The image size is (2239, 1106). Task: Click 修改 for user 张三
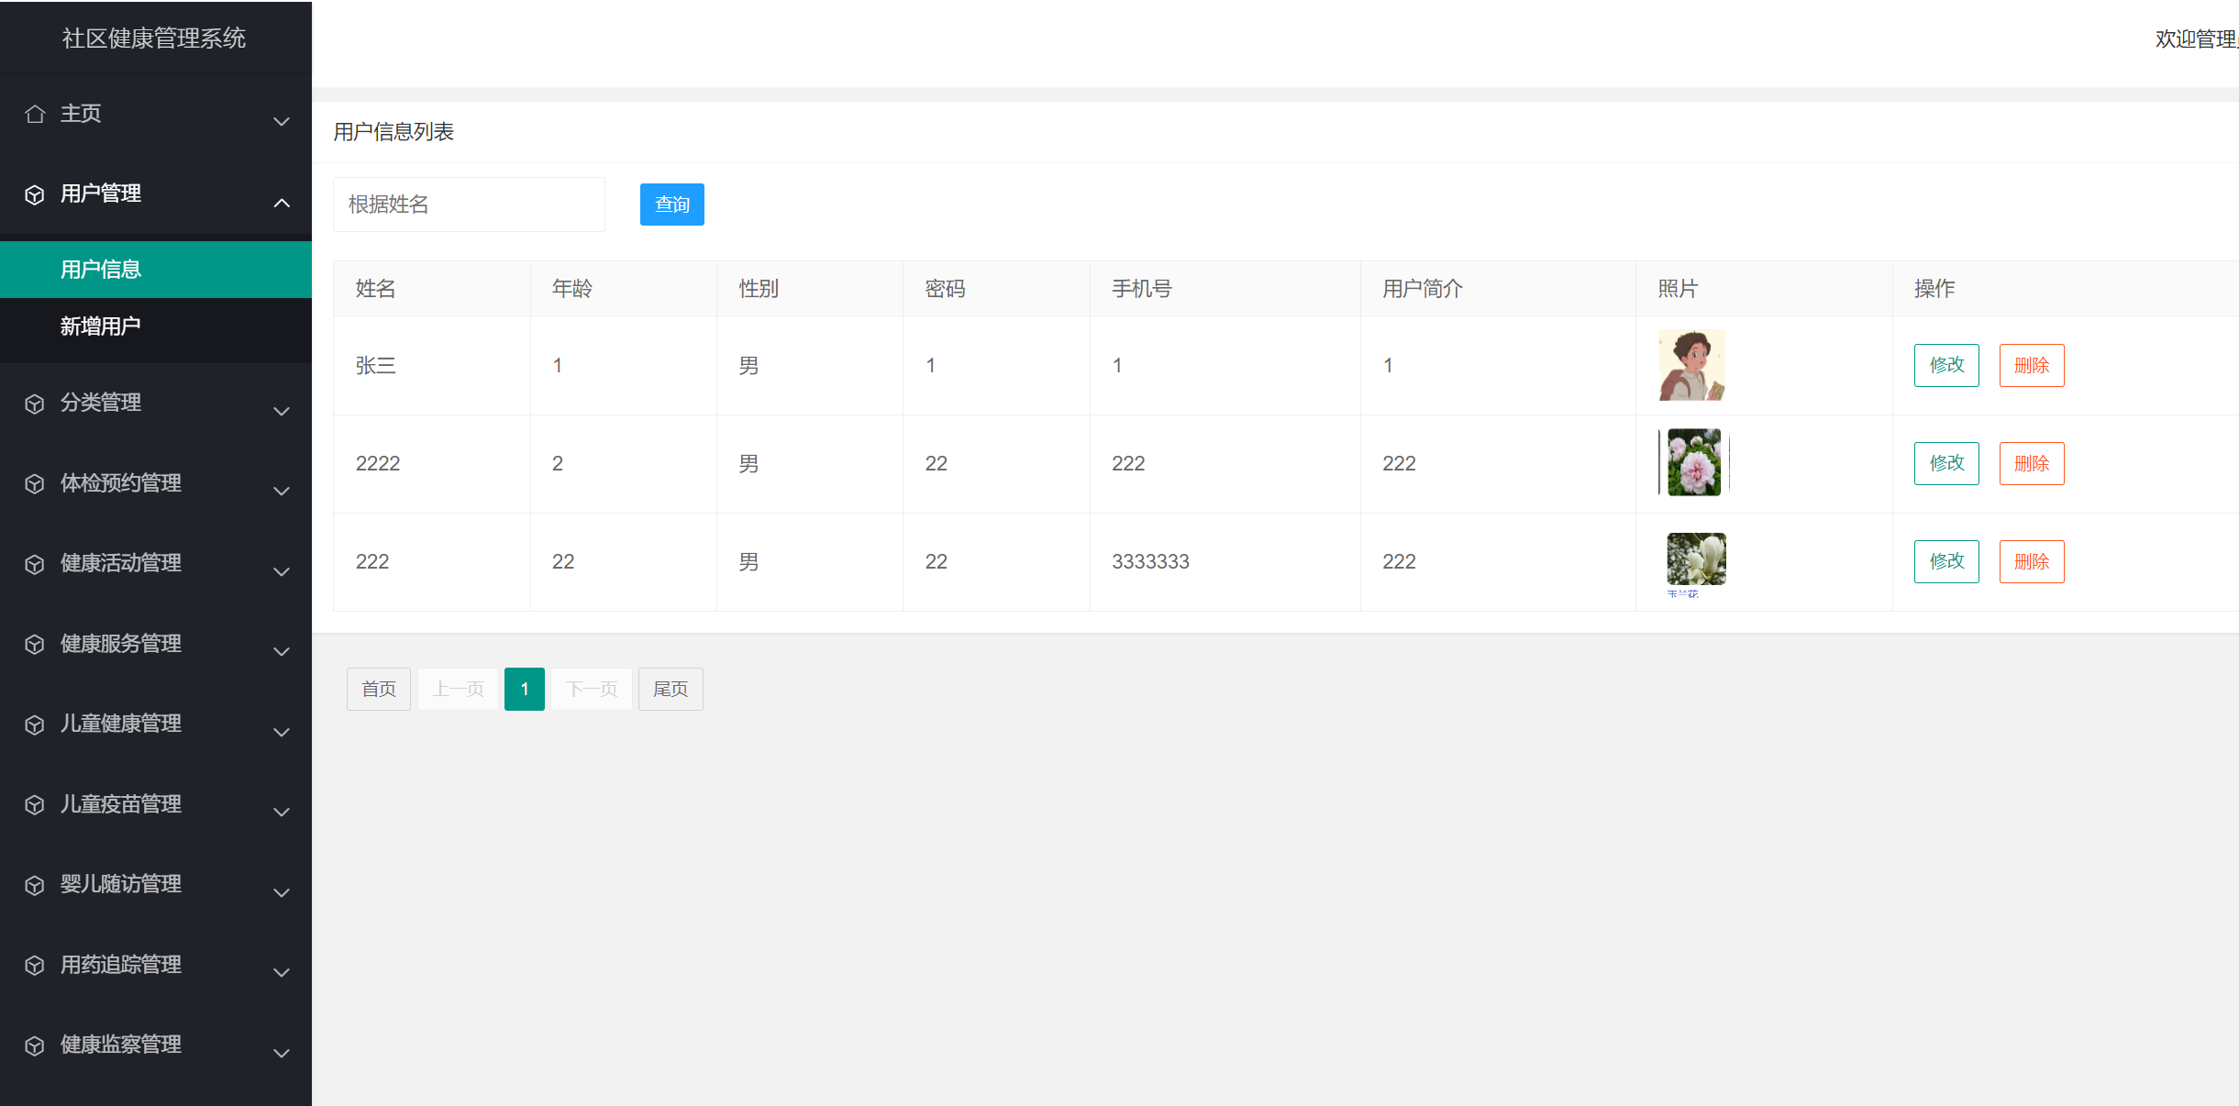(x=1945, y=365)
